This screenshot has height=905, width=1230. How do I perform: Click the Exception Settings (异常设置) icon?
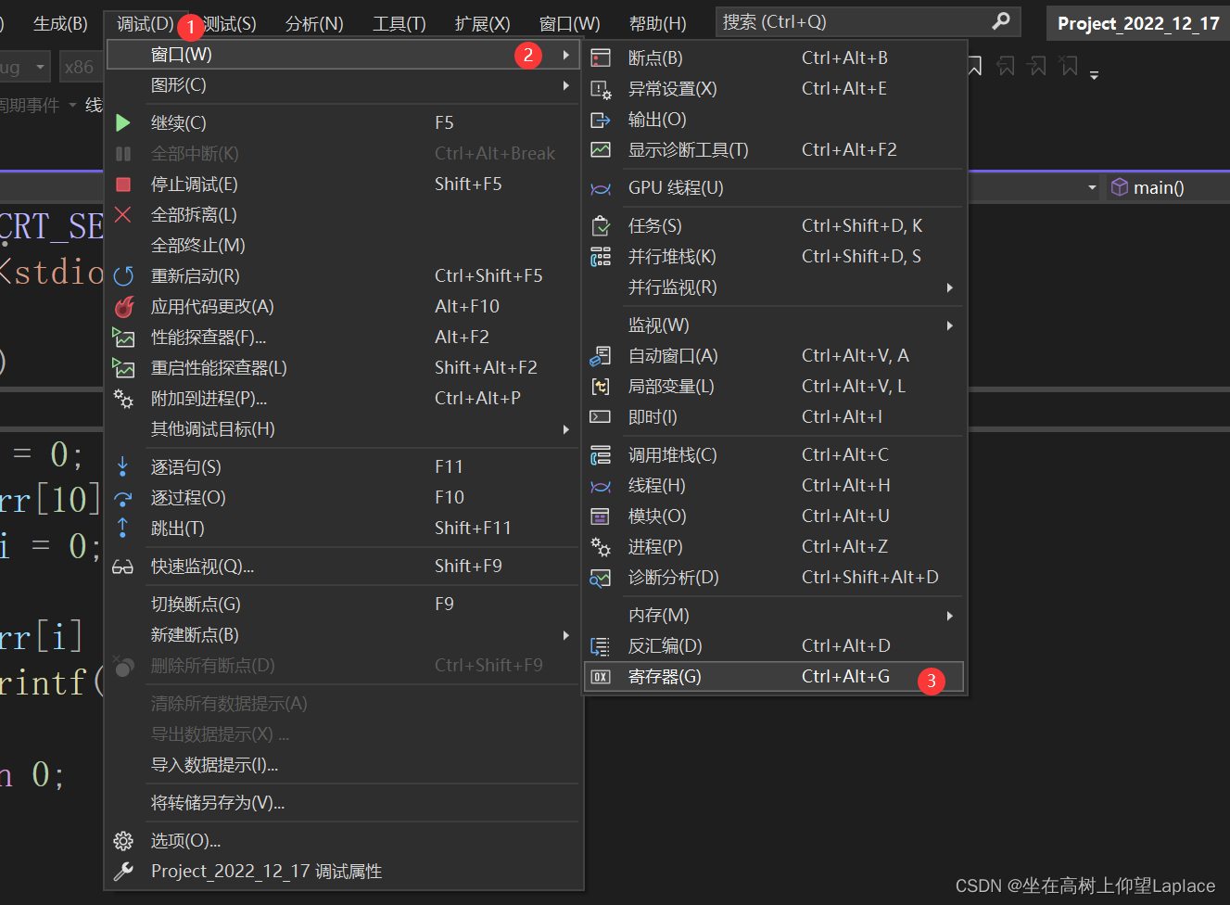point(601,89)
